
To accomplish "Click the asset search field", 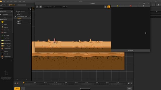I will point(6,8).
